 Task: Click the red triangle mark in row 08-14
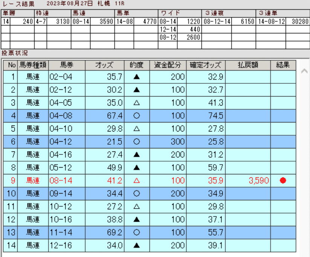(x=137, y=180)
